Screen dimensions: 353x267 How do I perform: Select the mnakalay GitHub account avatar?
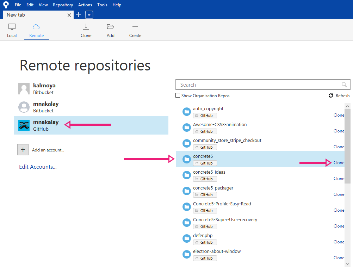pyautogui.click(x=24, y=125)
